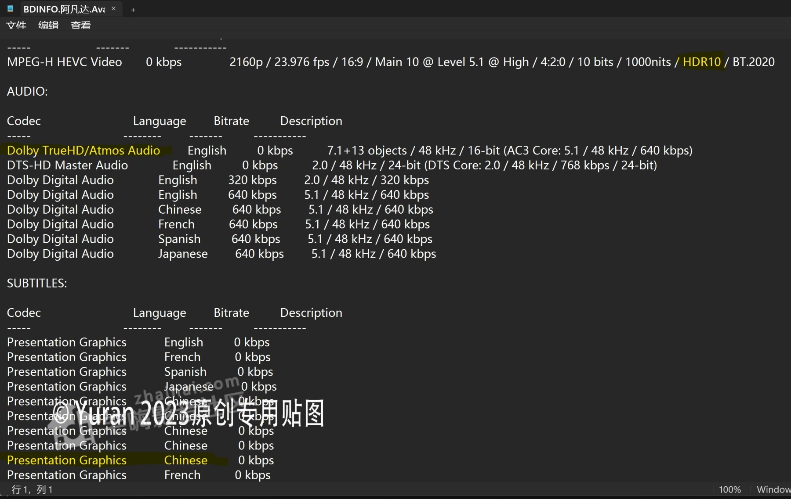Click Spanish in the Dolby Digital Audio row
Viewport: 791px width, 499px height.
point(179,239)
